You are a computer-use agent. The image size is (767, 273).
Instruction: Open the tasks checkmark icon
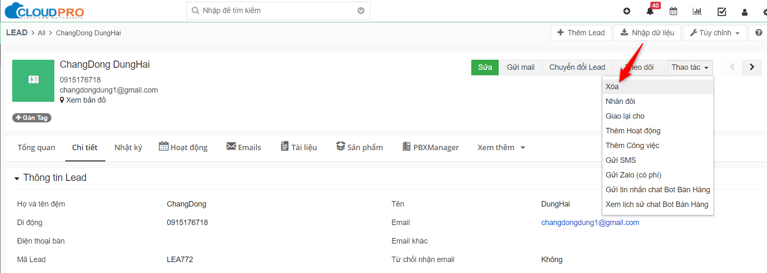[x=722, y=11]
